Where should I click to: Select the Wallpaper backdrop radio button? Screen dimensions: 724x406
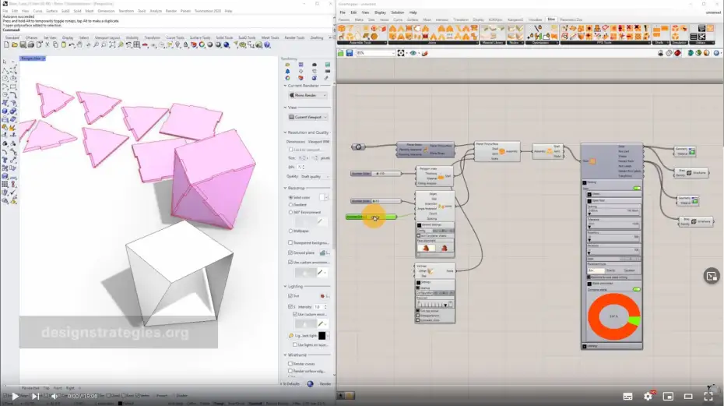pos(291,231)
